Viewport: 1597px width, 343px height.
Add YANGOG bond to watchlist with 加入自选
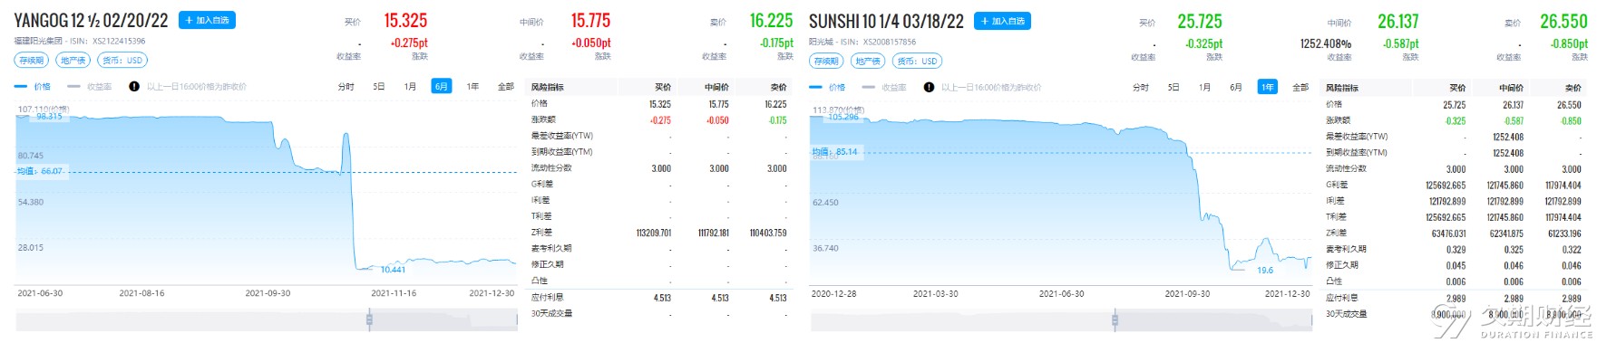[x=207, y=20]
